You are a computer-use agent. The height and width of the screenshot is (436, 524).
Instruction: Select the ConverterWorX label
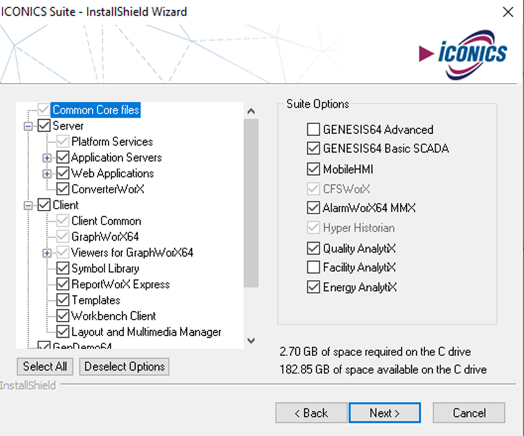point(108,189)
